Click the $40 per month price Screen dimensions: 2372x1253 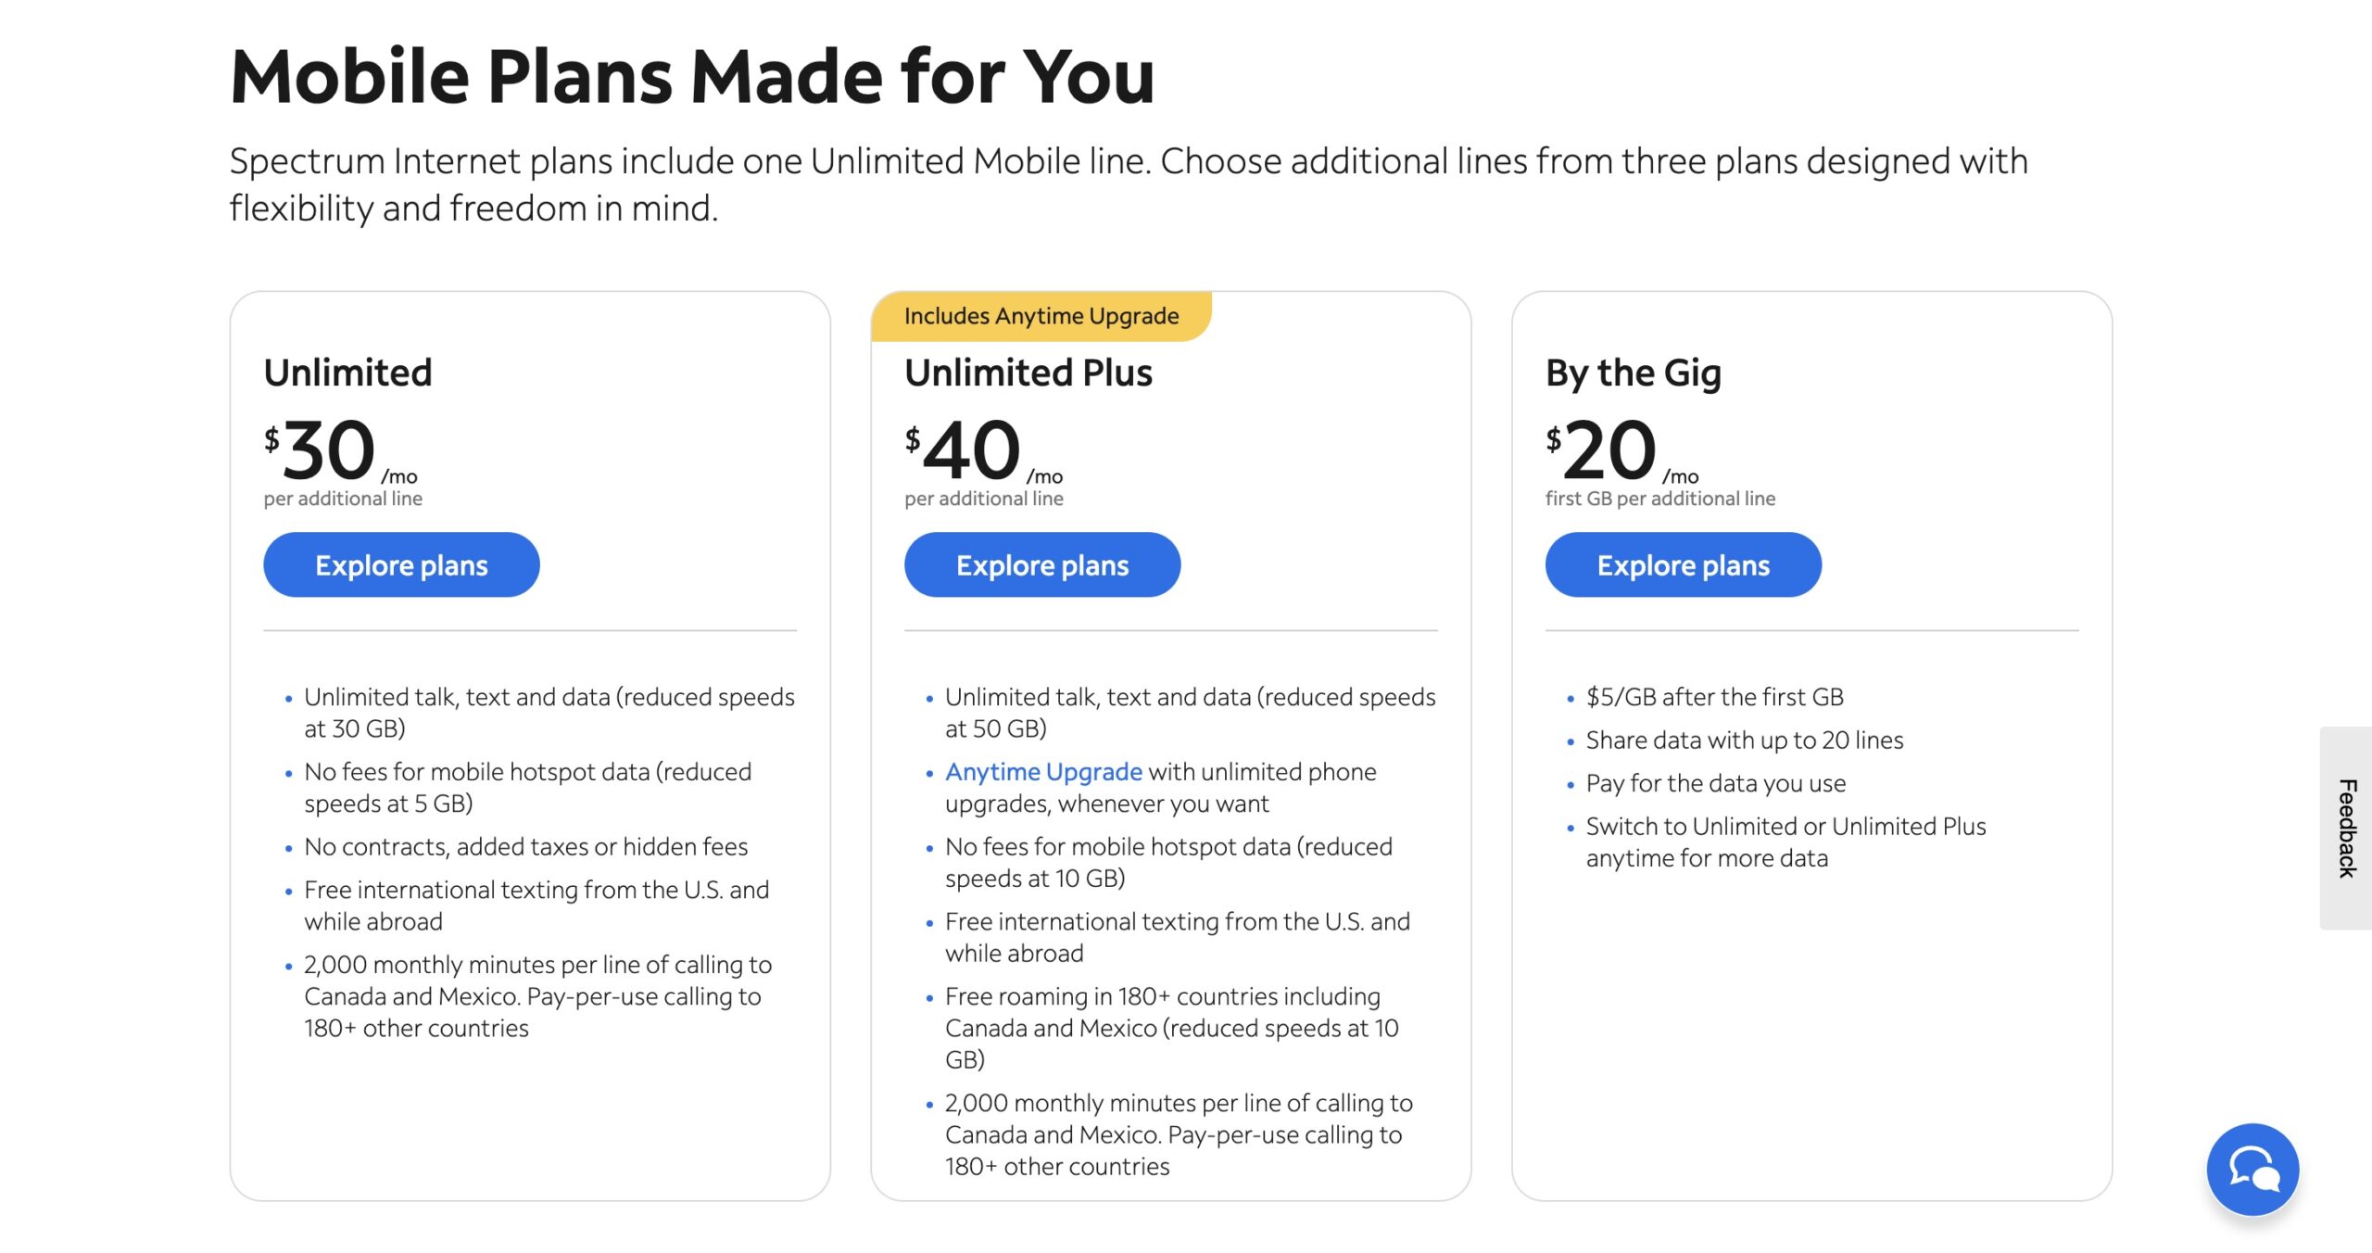[x=971, y=450]
